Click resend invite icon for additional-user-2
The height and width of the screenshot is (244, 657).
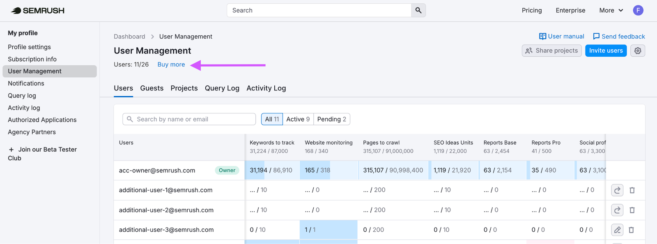tap(617, 210)
